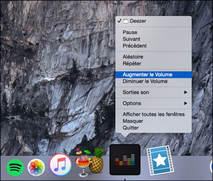
Task: Launch the Photos app in Dock
Action: [x=36, y=166]
